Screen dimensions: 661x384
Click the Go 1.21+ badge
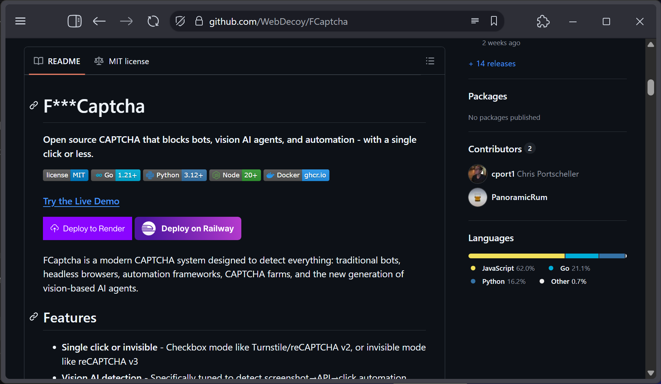116,175
